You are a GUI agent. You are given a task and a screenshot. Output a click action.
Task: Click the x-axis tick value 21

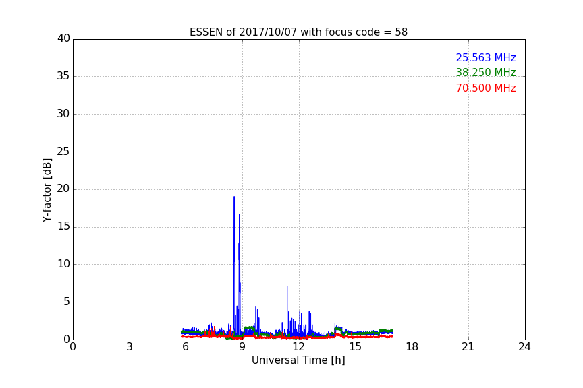(468, 347)
